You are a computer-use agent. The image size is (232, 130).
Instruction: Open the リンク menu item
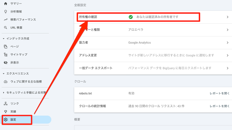(14, 103)
